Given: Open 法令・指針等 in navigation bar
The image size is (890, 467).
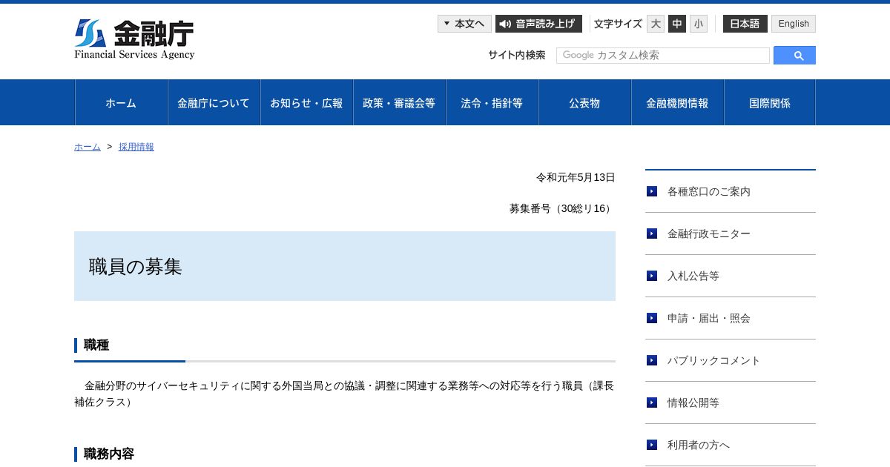Looking at the screenshot, I should 492,102.
